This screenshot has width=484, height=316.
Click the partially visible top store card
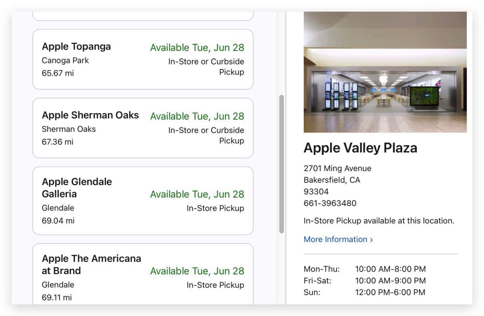click(x=143, y=16)
